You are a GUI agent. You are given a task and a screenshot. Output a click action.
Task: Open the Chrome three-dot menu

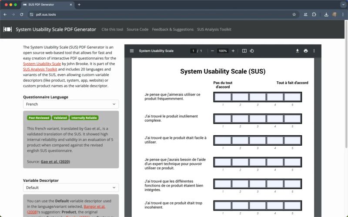[x=343, y=14]
